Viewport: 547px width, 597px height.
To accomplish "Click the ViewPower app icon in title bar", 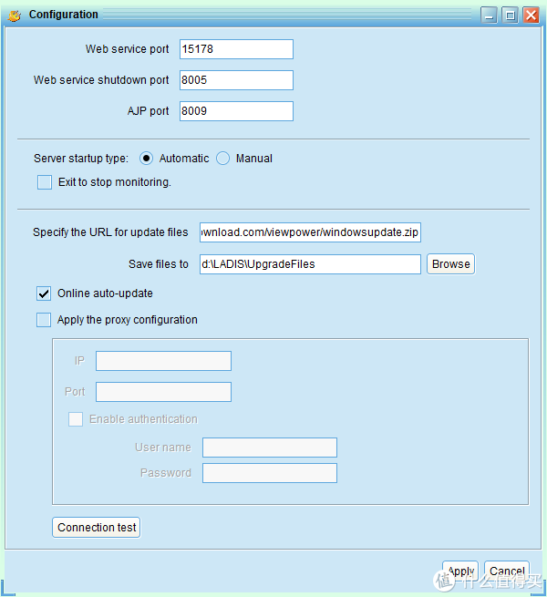I will point(15,15).
